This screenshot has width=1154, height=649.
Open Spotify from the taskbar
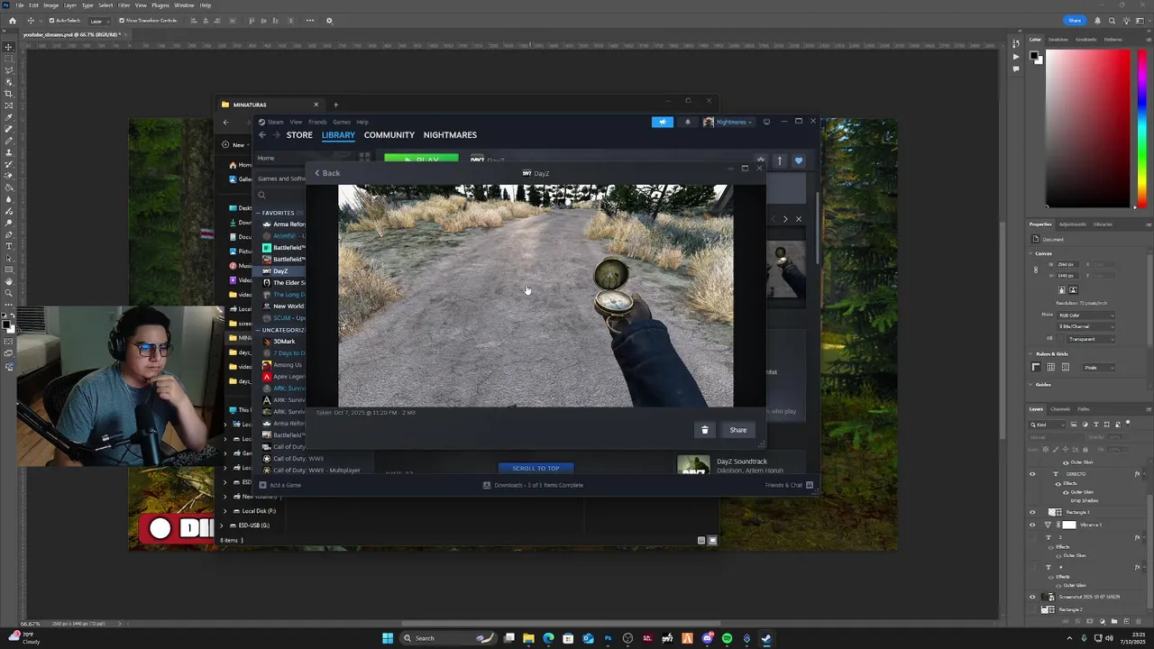[727, 638]
